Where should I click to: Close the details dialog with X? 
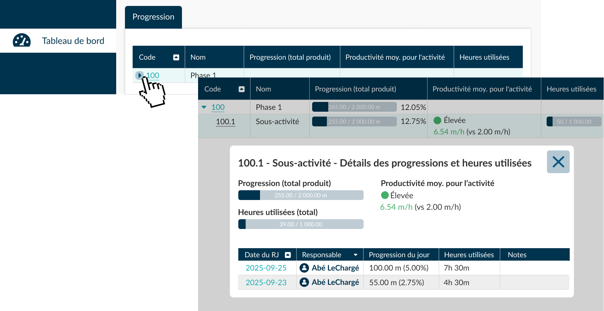pyautogui.click(x=558, y=162)
